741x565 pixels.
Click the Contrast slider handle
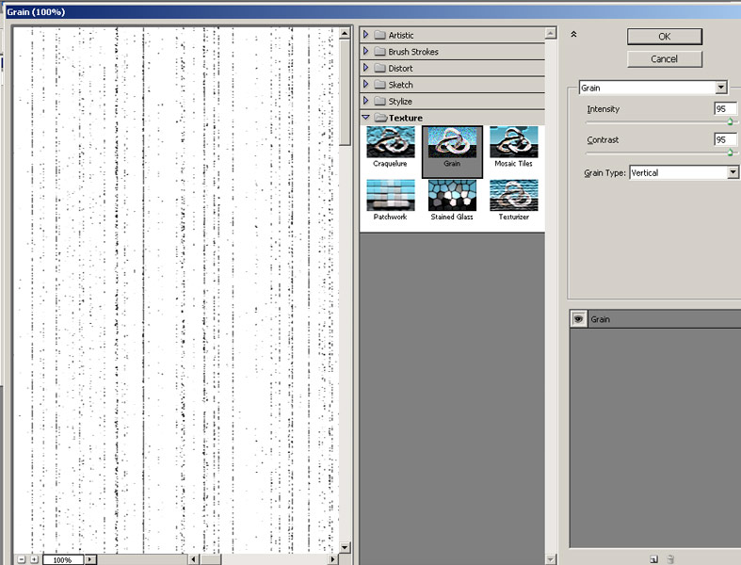click(x=730, y=153)
